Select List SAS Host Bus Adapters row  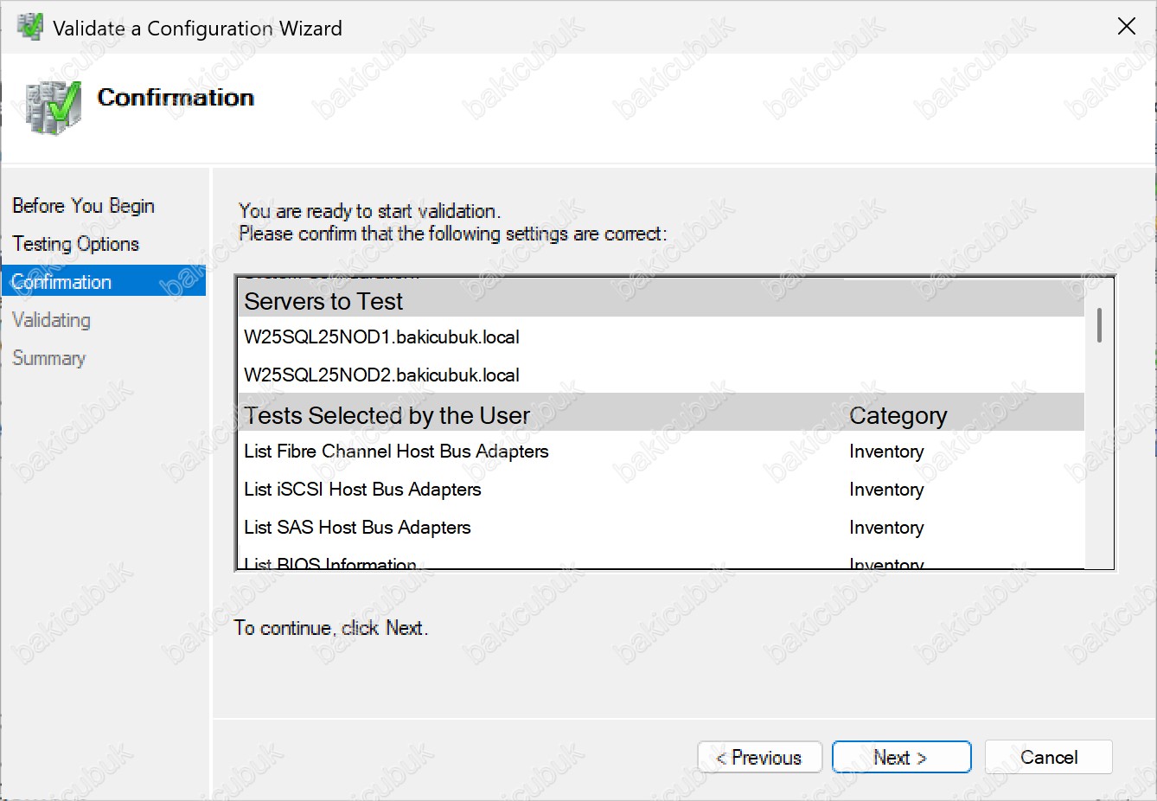coord(357,528)
